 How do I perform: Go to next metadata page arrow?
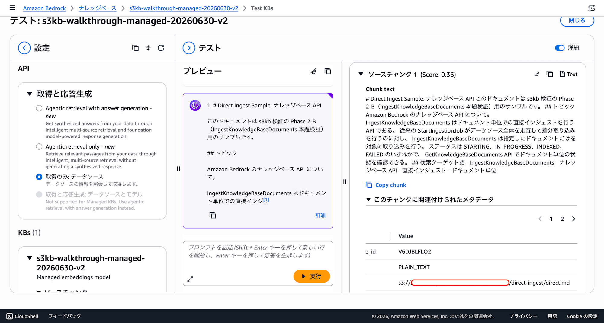[x=573, y=219]
